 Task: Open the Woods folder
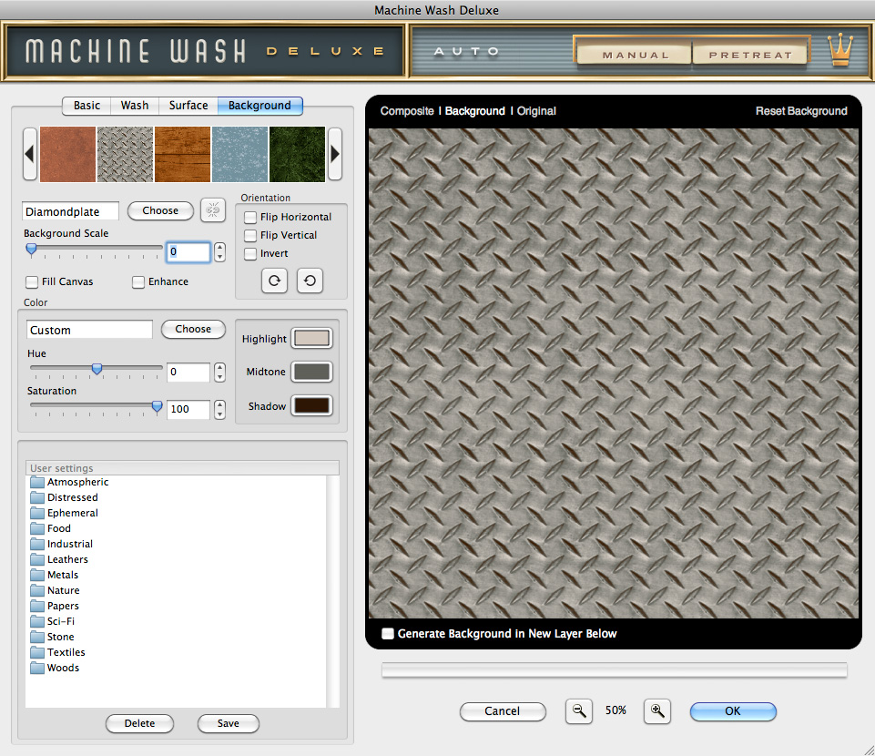pos(55,668)
